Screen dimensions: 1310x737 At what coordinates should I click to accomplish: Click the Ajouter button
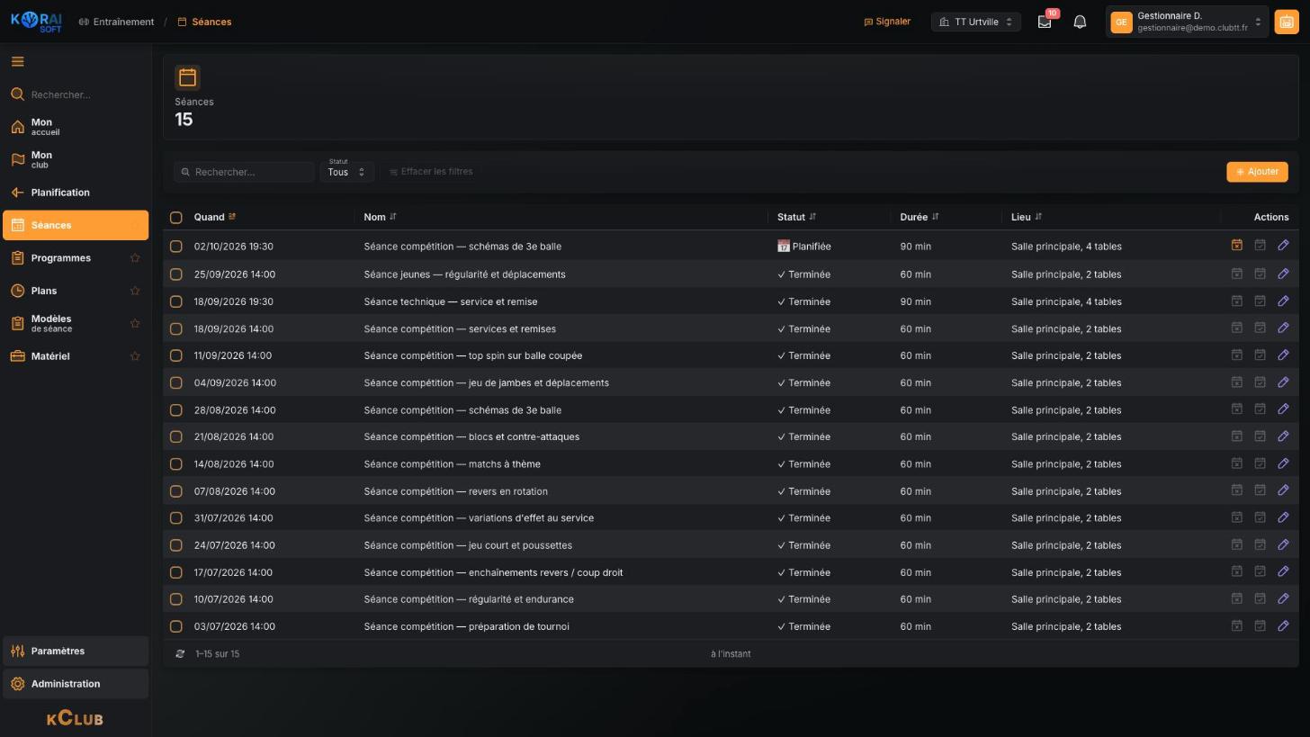1257,172
